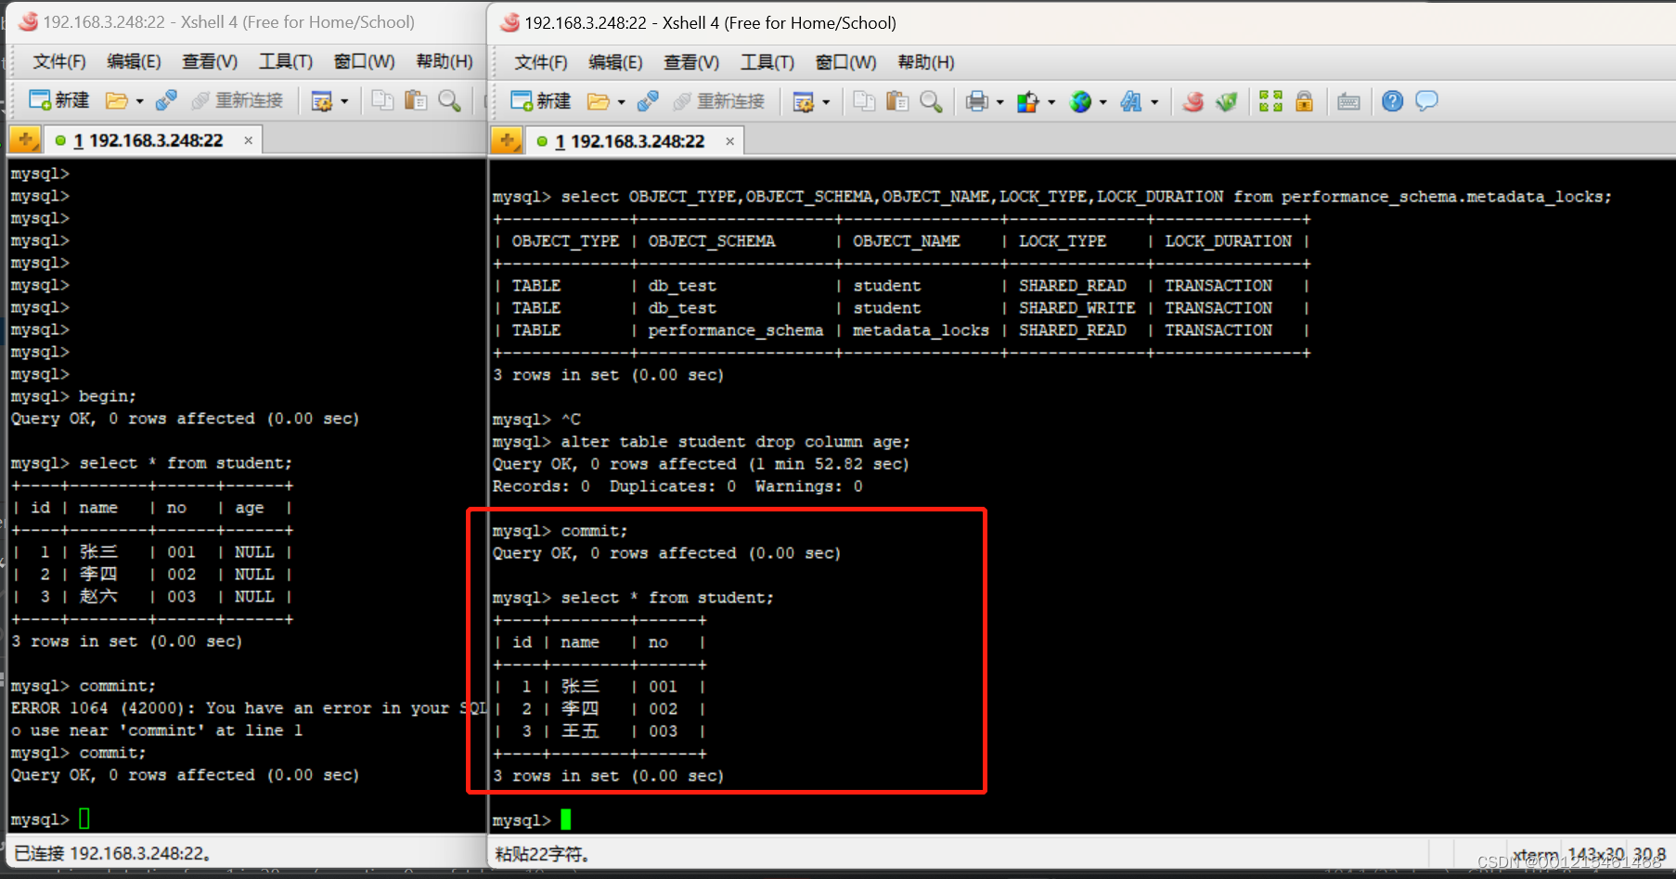Click the 重新连接 reconnect button in left window
The height and width of the screenshot is (879, 1676).
tap(238, 100)
